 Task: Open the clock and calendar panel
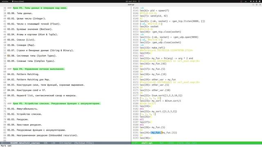(131, 1)
